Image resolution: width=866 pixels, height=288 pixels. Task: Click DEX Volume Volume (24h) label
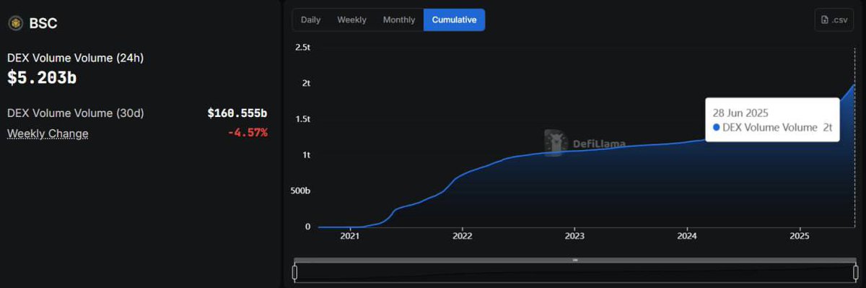76,58
